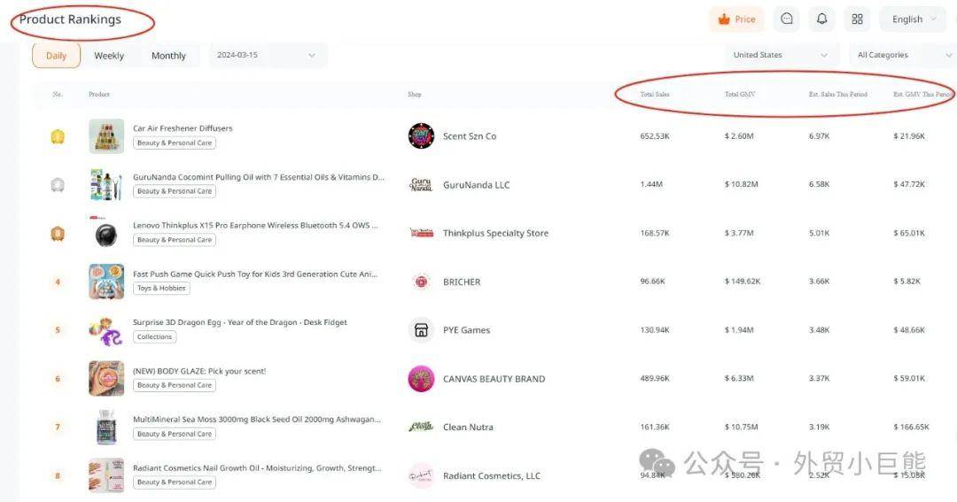Click the GuruNanda LLC shop logo
Image resolution: width=957 pixels, height=502 pixels.
tap(421, 185)
